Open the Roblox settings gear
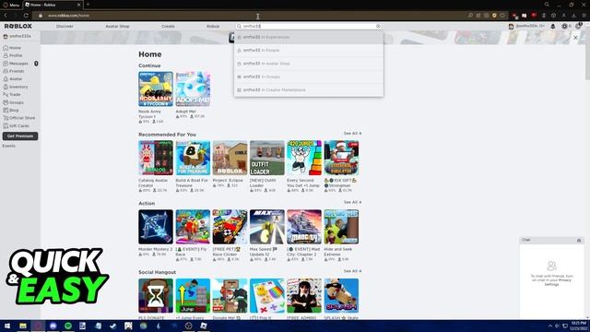The width and height of the screenshot is (590, 332). coord(578,27)
